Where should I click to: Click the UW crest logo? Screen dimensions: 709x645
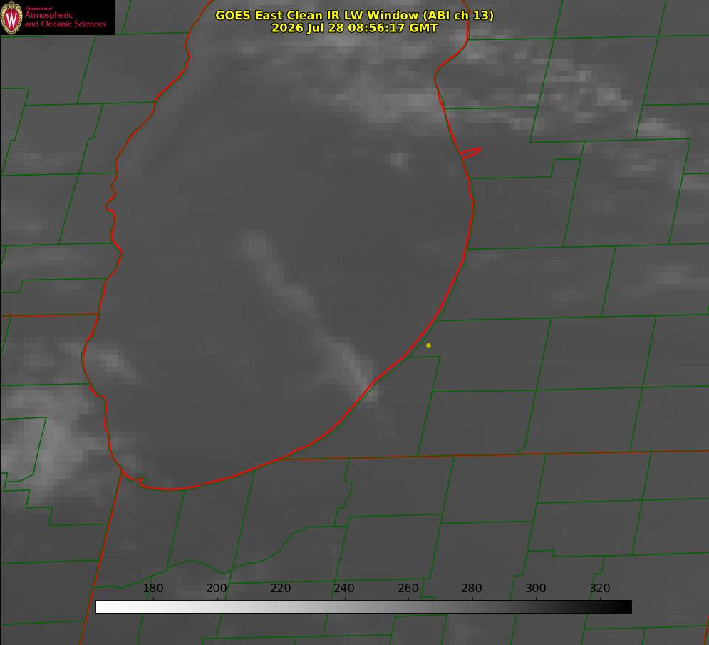pos(11,17)
